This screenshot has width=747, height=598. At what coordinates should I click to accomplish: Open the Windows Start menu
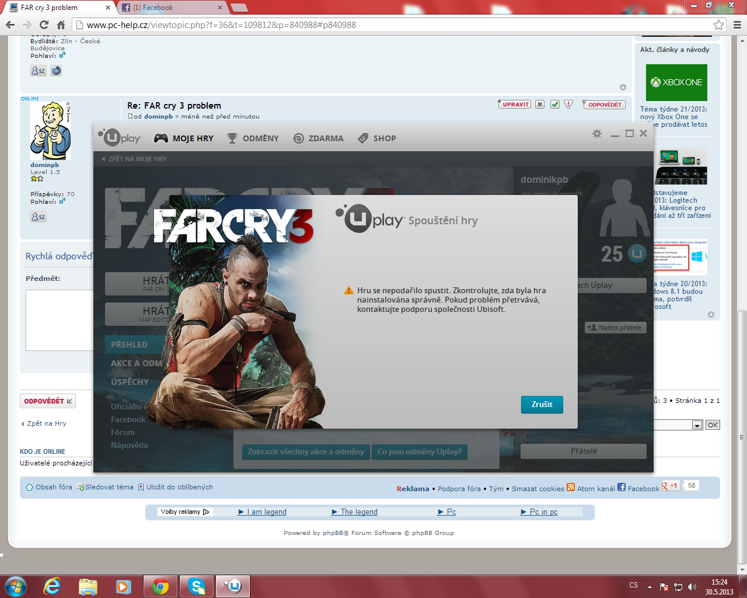(x=15, y=586)
